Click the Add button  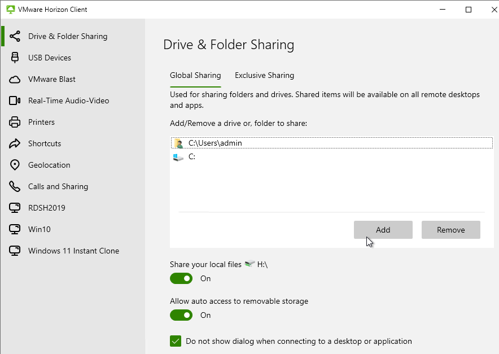(x=383, y=230)
